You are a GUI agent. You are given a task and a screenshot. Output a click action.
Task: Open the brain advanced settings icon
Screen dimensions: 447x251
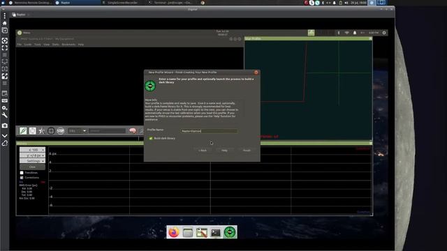[x=133, y=130]
